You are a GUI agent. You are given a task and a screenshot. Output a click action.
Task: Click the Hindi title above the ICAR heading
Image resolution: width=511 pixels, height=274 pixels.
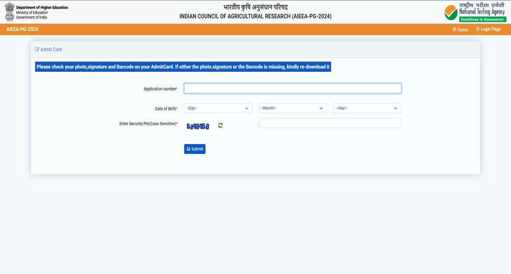(256, 7)
